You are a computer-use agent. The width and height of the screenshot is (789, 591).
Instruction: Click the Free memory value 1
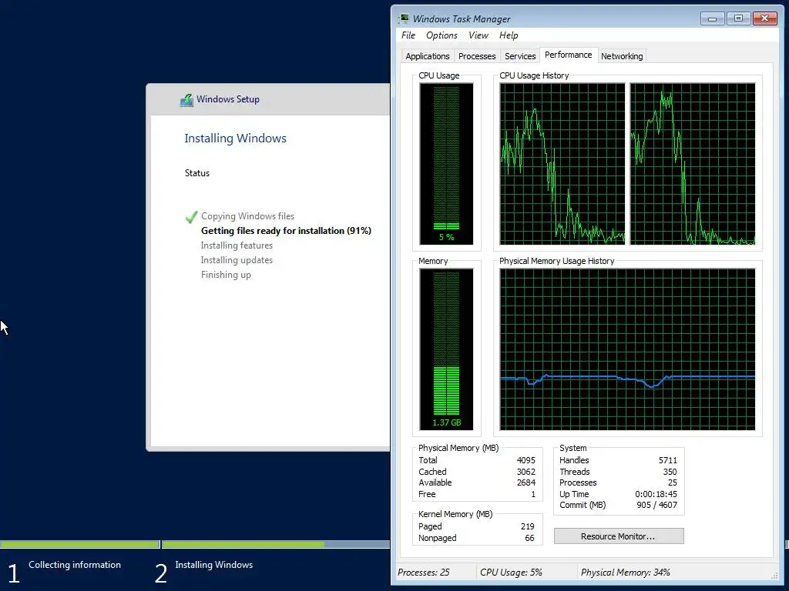(x=533, y=495)
